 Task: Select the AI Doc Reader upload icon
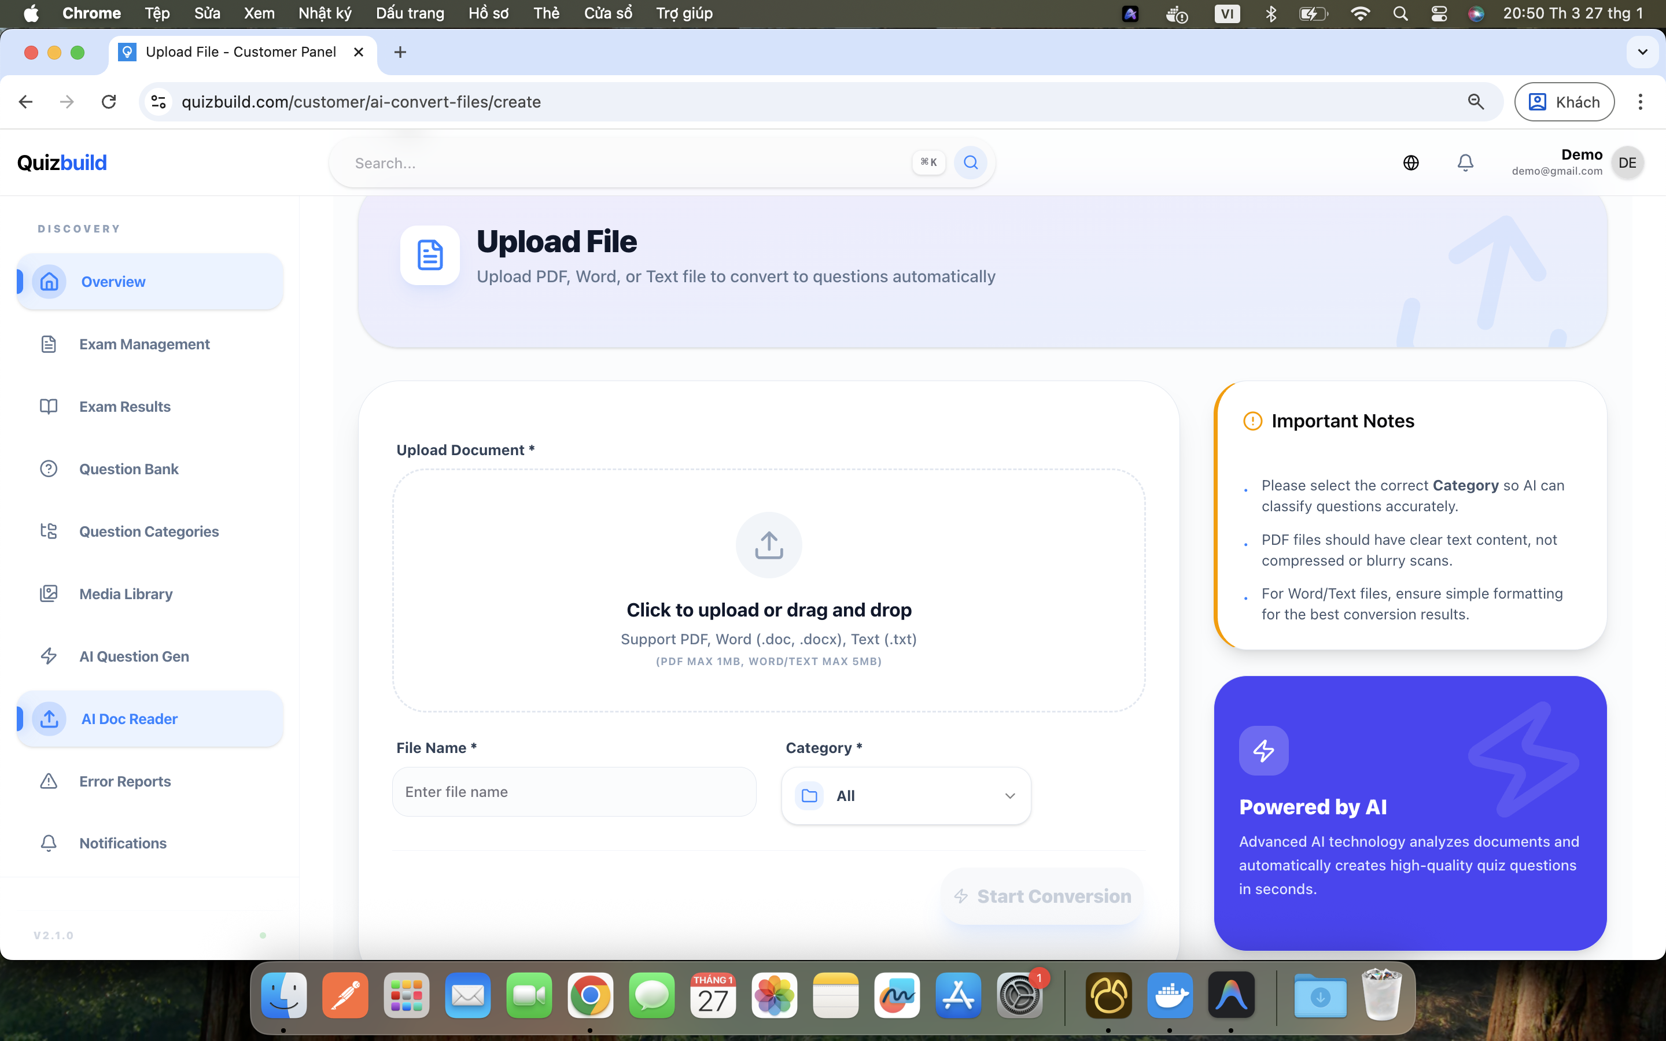point(49,718)
